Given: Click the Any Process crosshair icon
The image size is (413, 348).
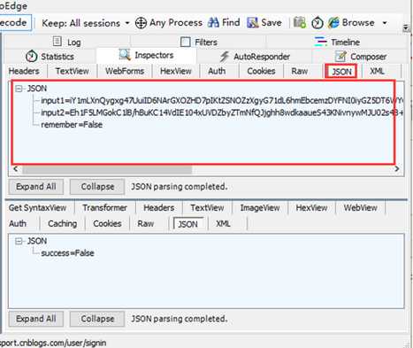Looking at the screenshot, I should (141, 23).
